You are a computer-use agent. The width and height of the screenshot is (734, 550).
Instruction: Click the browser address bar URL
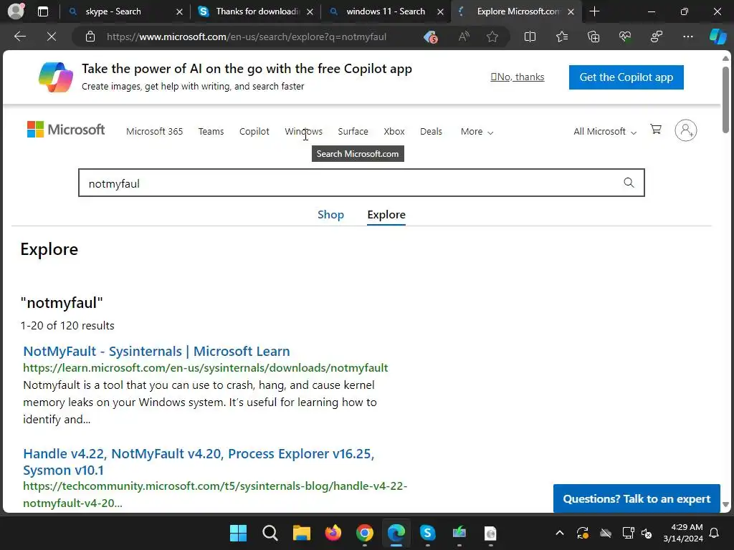tap(247, 37)
